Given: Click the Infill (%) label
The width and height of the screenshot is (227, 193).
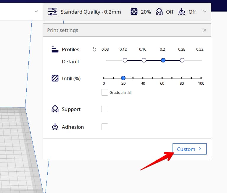Looking at the screenshot, I should [71, 78].
